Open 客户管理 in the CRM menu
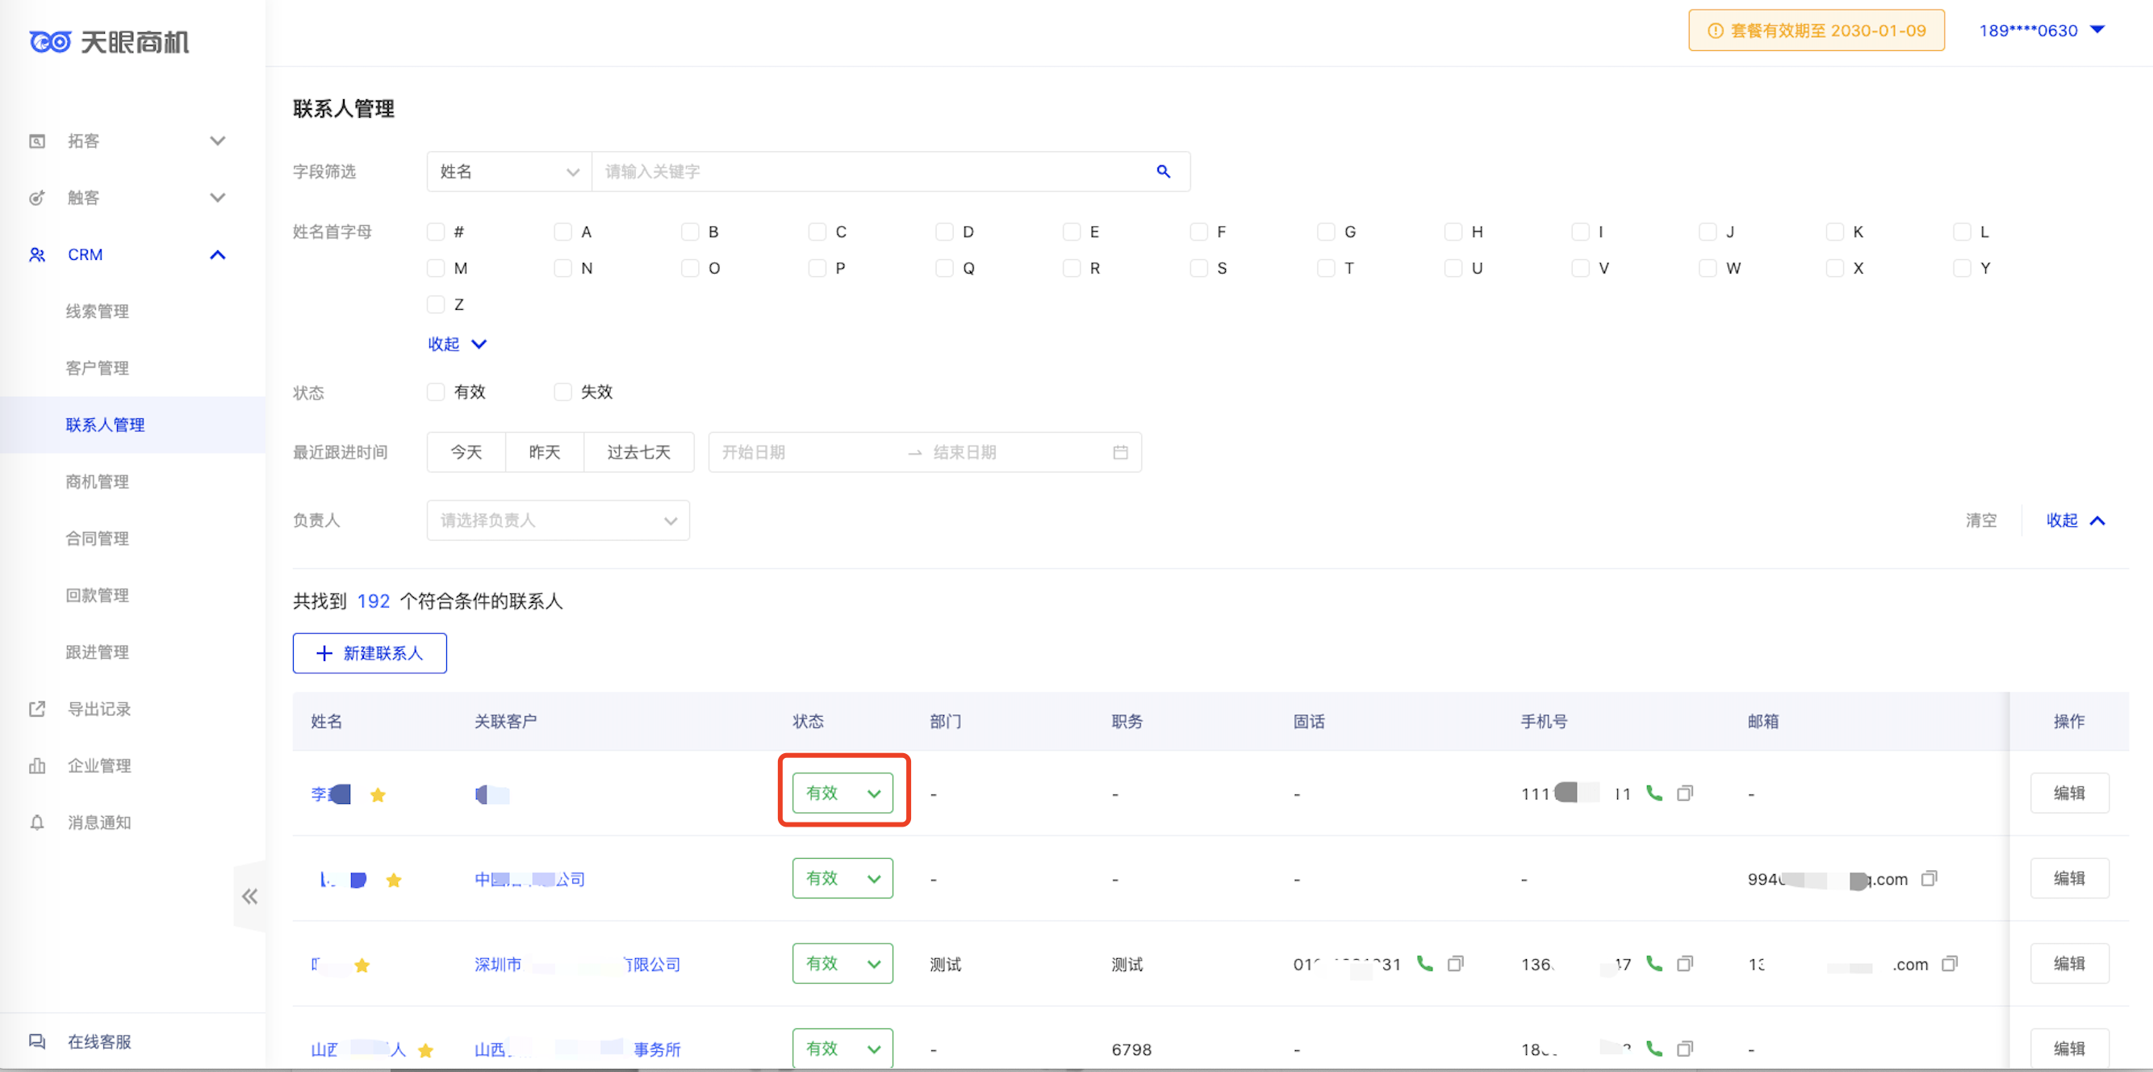The height and width of the screenshot is (1072, 2153). pyautogui.click(x=97, y=368)
